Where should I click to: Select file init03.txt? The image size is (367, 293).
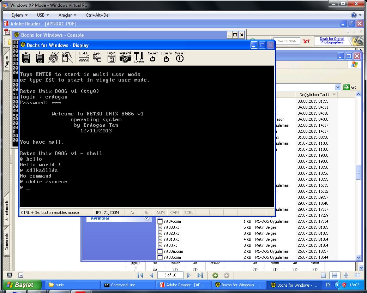pos(171,227)
